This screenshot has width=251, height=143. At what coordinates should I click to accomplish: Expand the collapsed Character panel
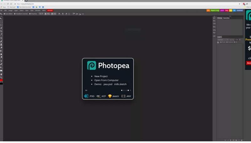pyautogui.click(x=214, y=30)
